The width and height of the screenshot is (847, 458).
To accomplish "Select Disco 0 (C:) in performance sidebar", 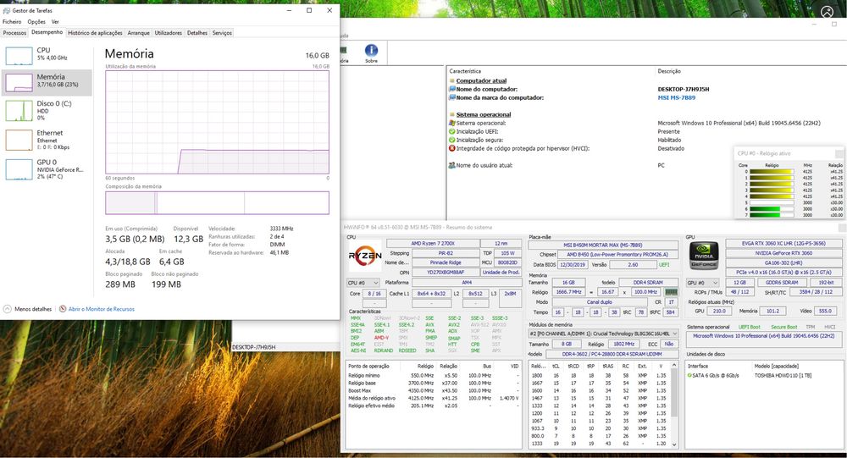I will coord(47,110).
